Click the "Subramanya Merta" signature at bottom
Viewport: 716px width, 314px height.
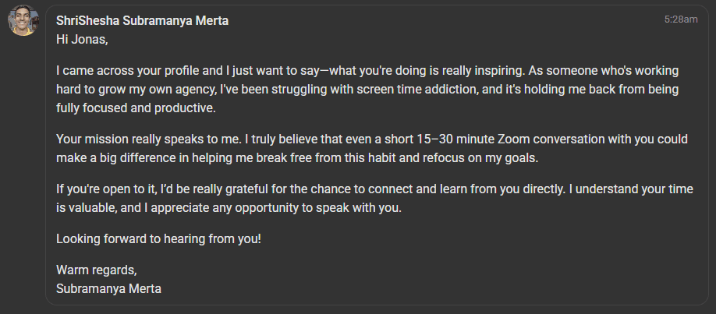pyautogui.click(x=108, y=288)
